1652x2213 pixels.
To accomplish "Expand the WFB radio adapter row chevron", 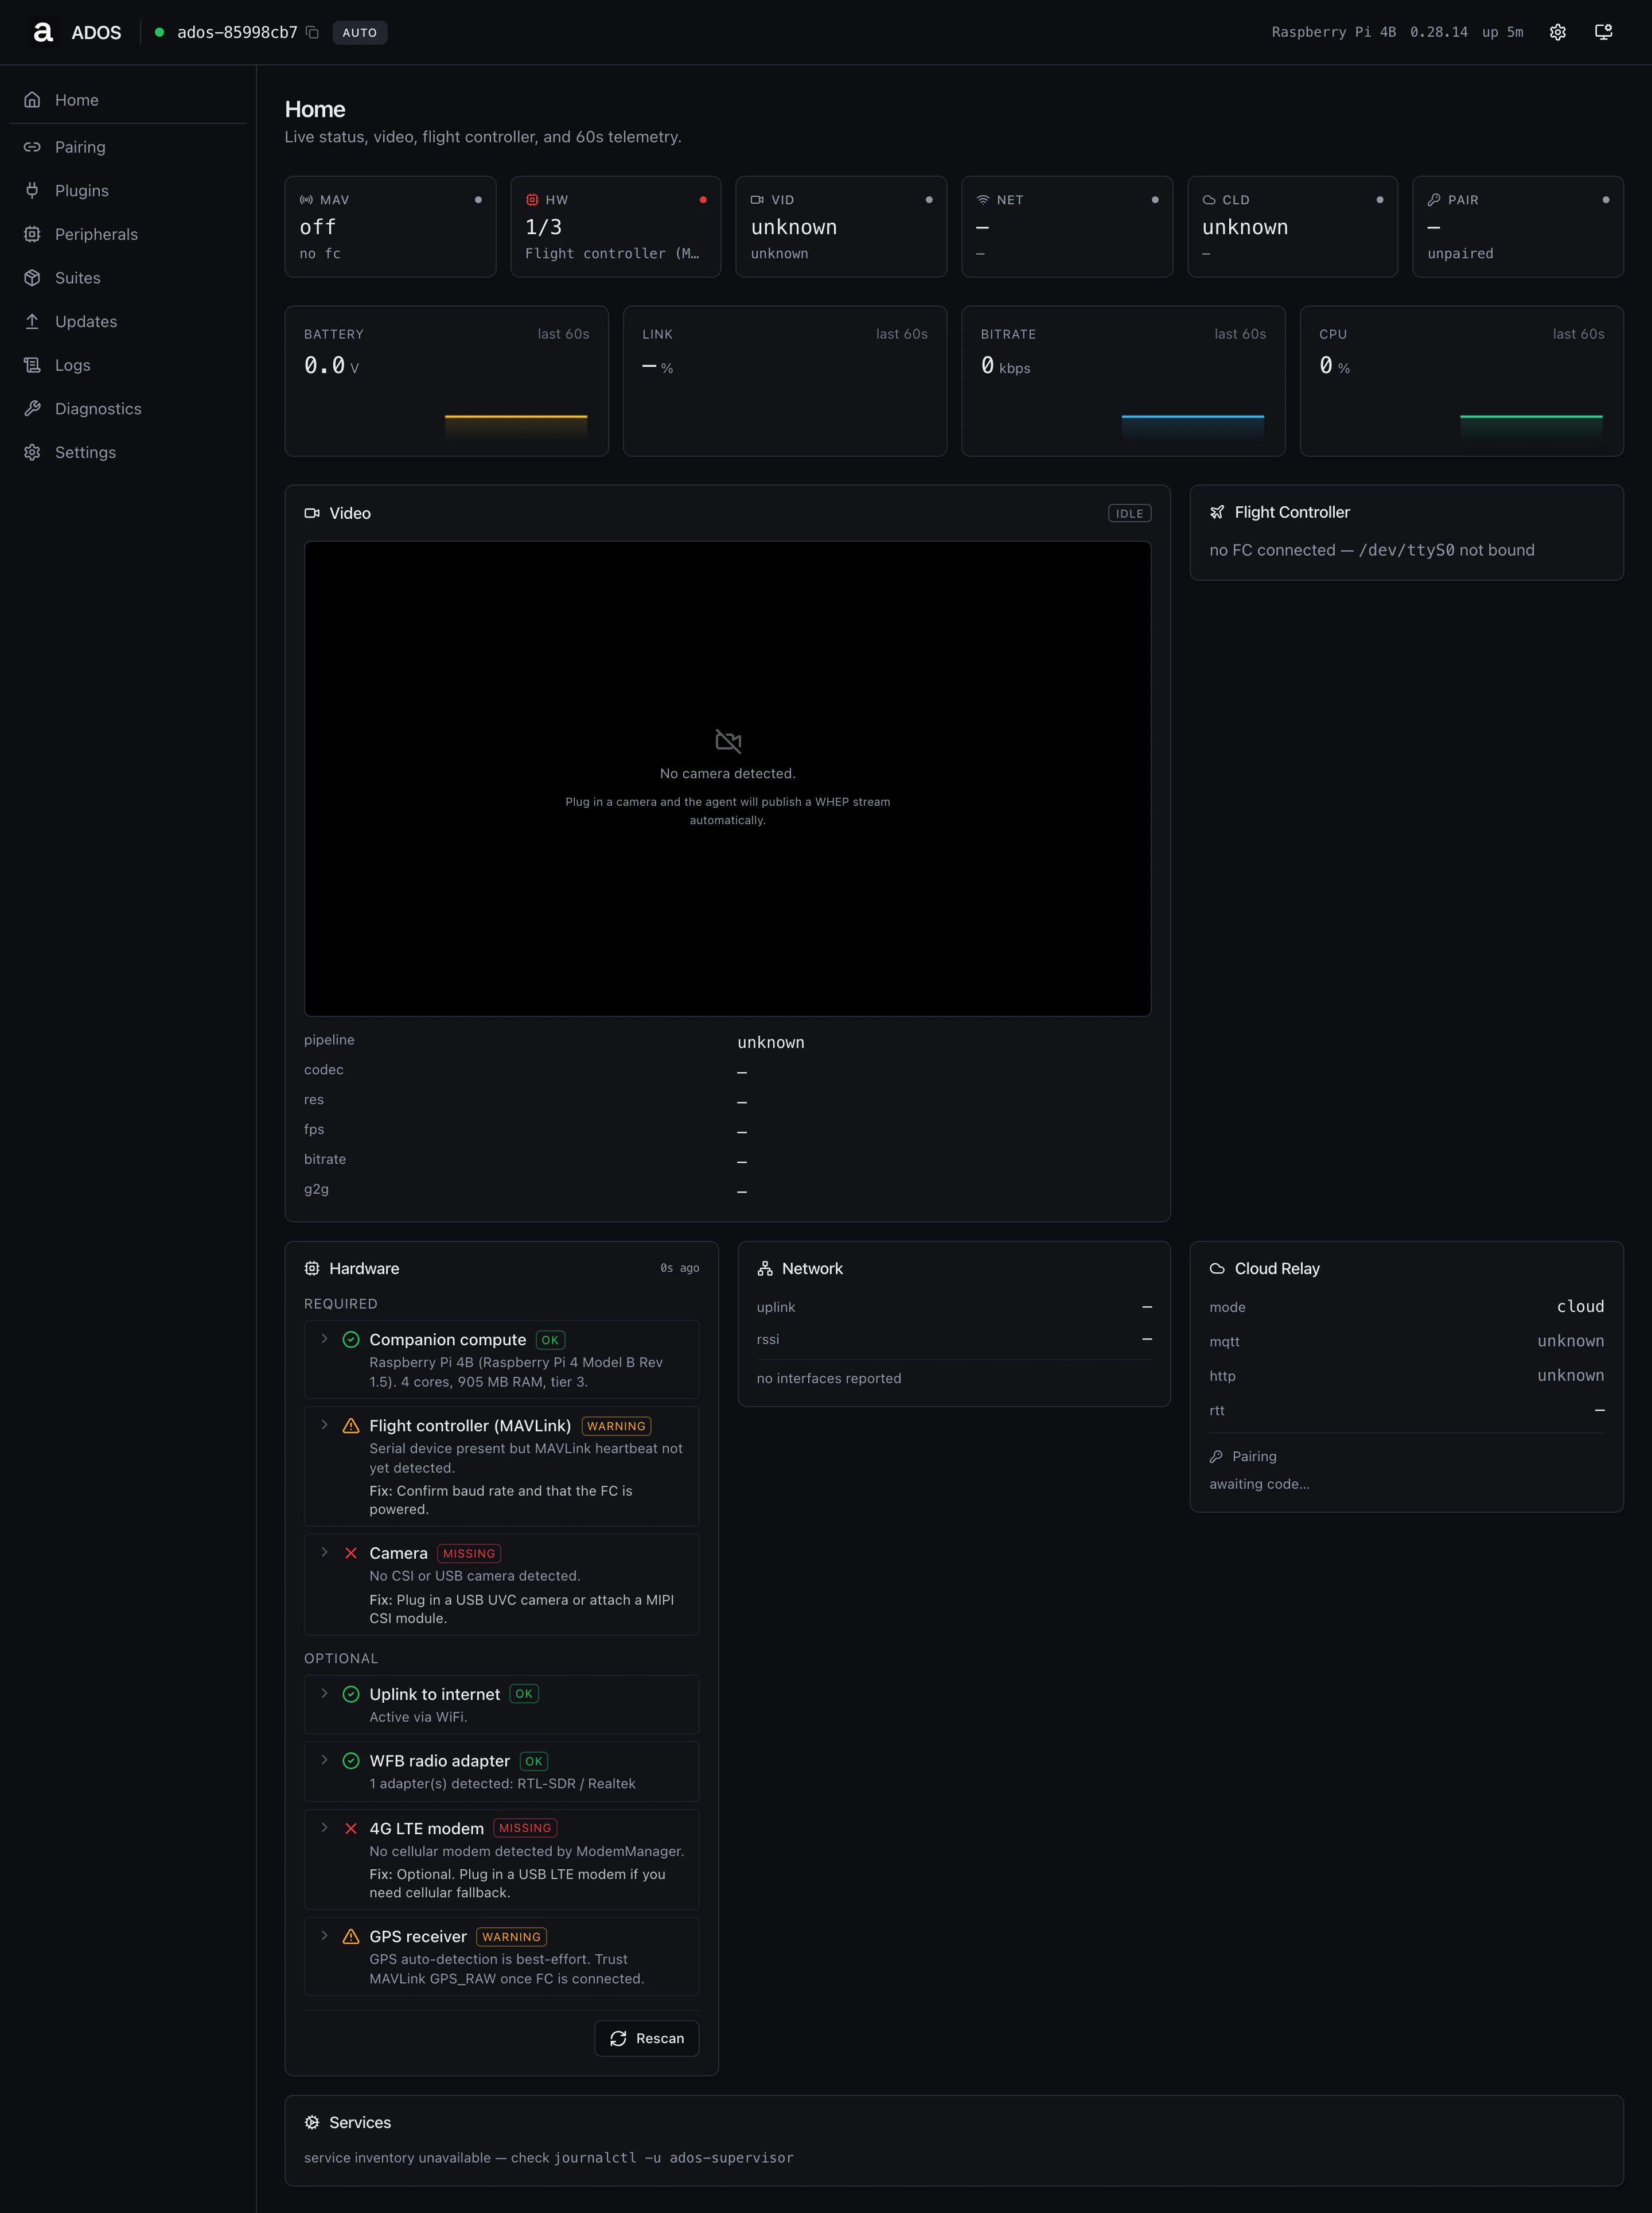I will click(x=324, y=1760).
